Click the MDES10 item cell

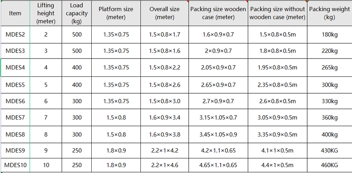15,165
